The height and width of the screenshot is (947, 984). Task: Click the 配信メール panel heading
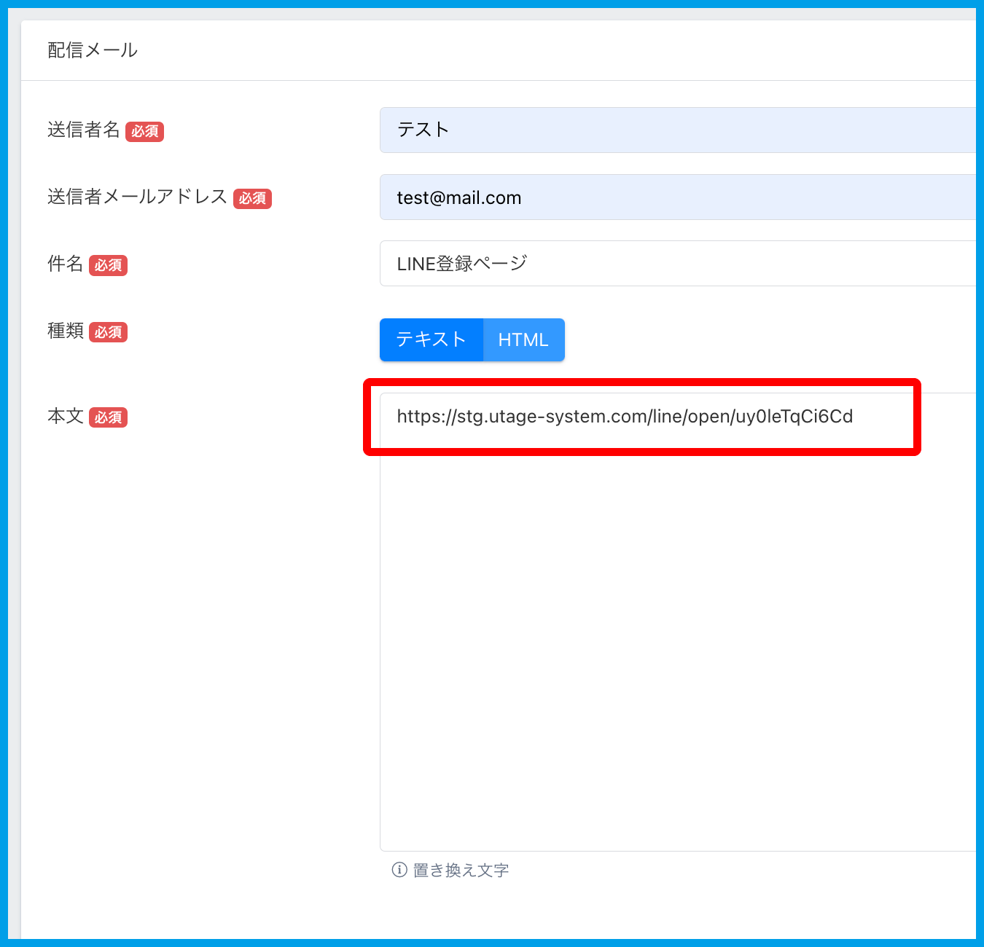(x=93, y=50)
